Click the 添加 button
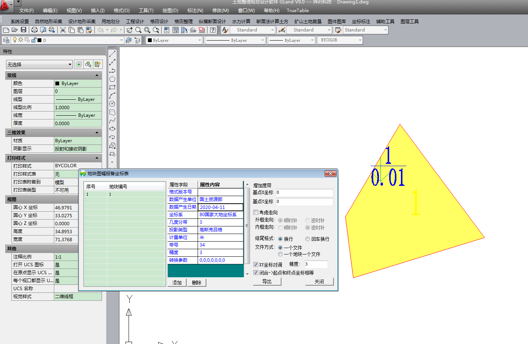Image resolution: width=528 pixels, height=344 pixels. (x=177, y=283)
